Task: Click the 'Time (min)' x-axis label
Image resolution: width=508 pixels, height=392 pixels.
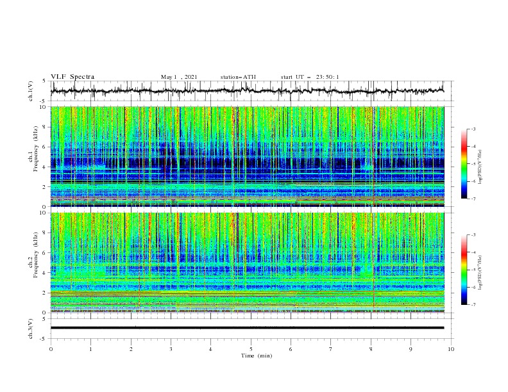Action: (x=257, y=355)
